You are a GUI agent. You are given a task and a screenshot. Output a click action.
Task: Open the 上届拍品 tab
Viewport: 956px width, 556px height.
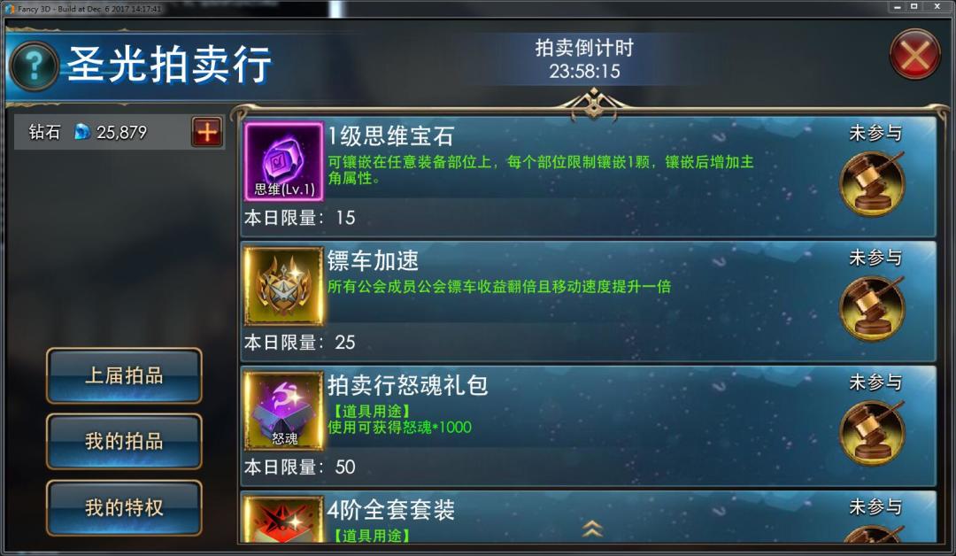point(124,375)
